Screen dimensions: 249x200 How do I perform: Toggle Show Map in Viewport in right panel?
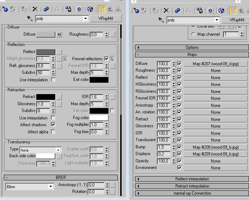tap(222, 10)
